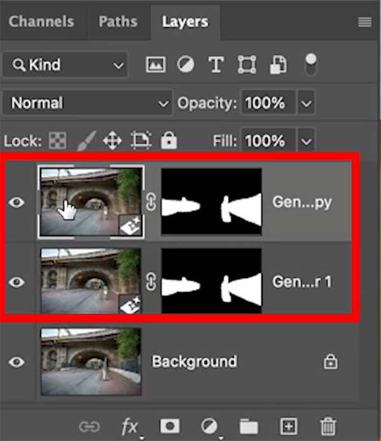Open the Opacity slider dropdown arrow
This screenshot has height=441, width=381.
tap(306, 103)
